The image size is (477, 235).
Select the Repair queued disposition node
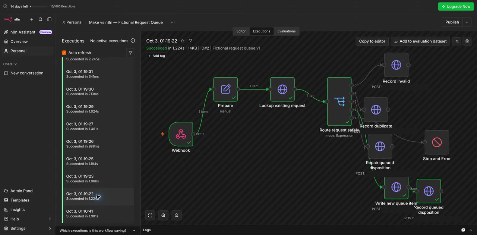380,146
